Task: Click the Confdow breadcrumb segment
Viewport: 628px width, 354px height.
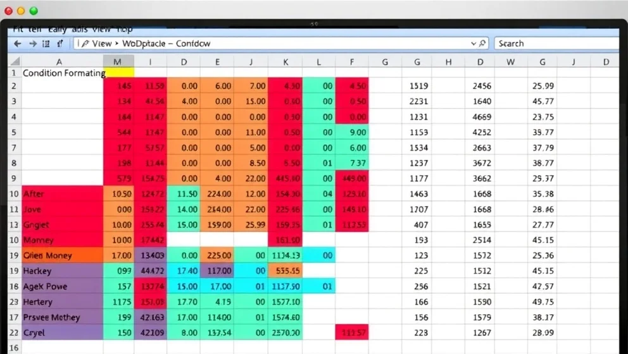Action: tap(193, 44)
